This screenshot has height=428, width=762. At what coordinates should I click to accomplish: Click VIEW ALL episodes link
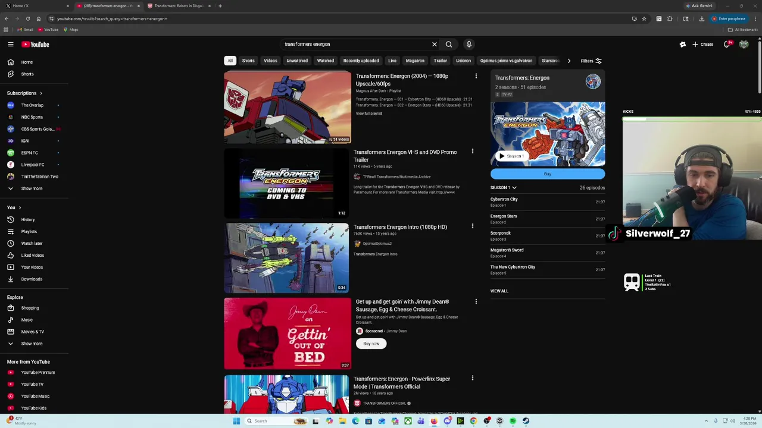499,291
